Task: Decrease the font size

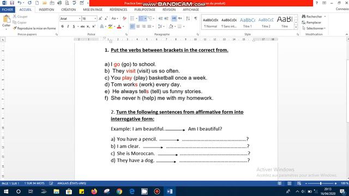Action: pos(106,19)
